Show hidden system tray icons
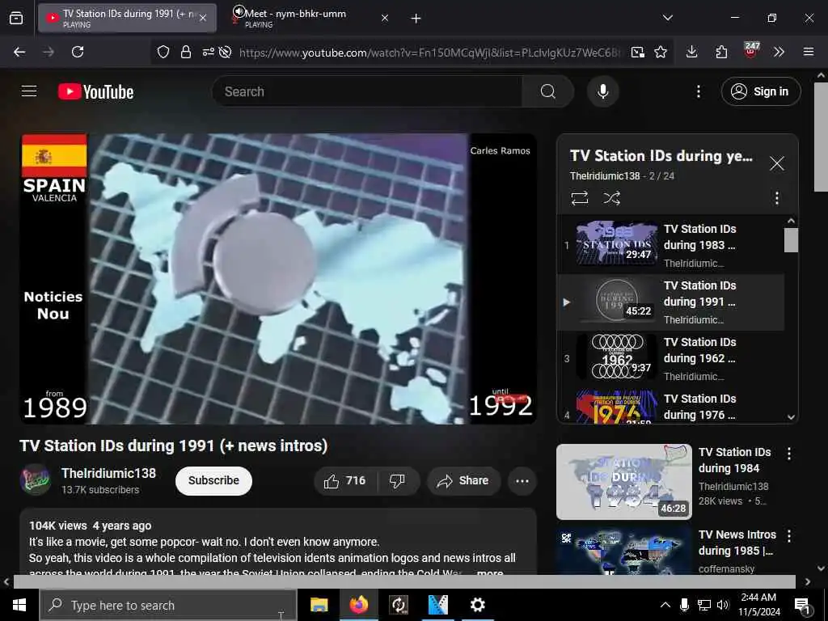 point(665,605)
